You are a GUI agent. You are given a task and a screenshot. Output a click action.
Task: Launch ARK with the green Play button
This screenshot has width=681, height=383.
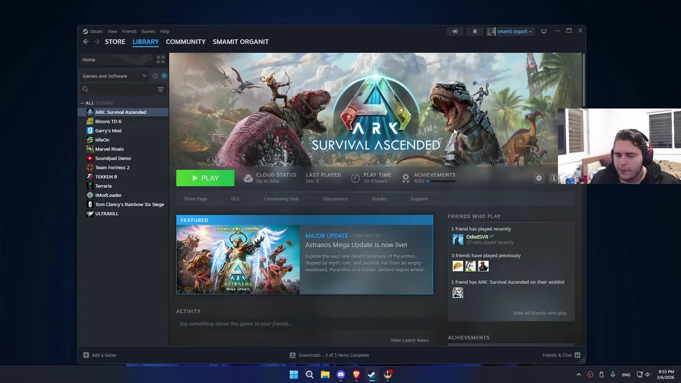205,178
